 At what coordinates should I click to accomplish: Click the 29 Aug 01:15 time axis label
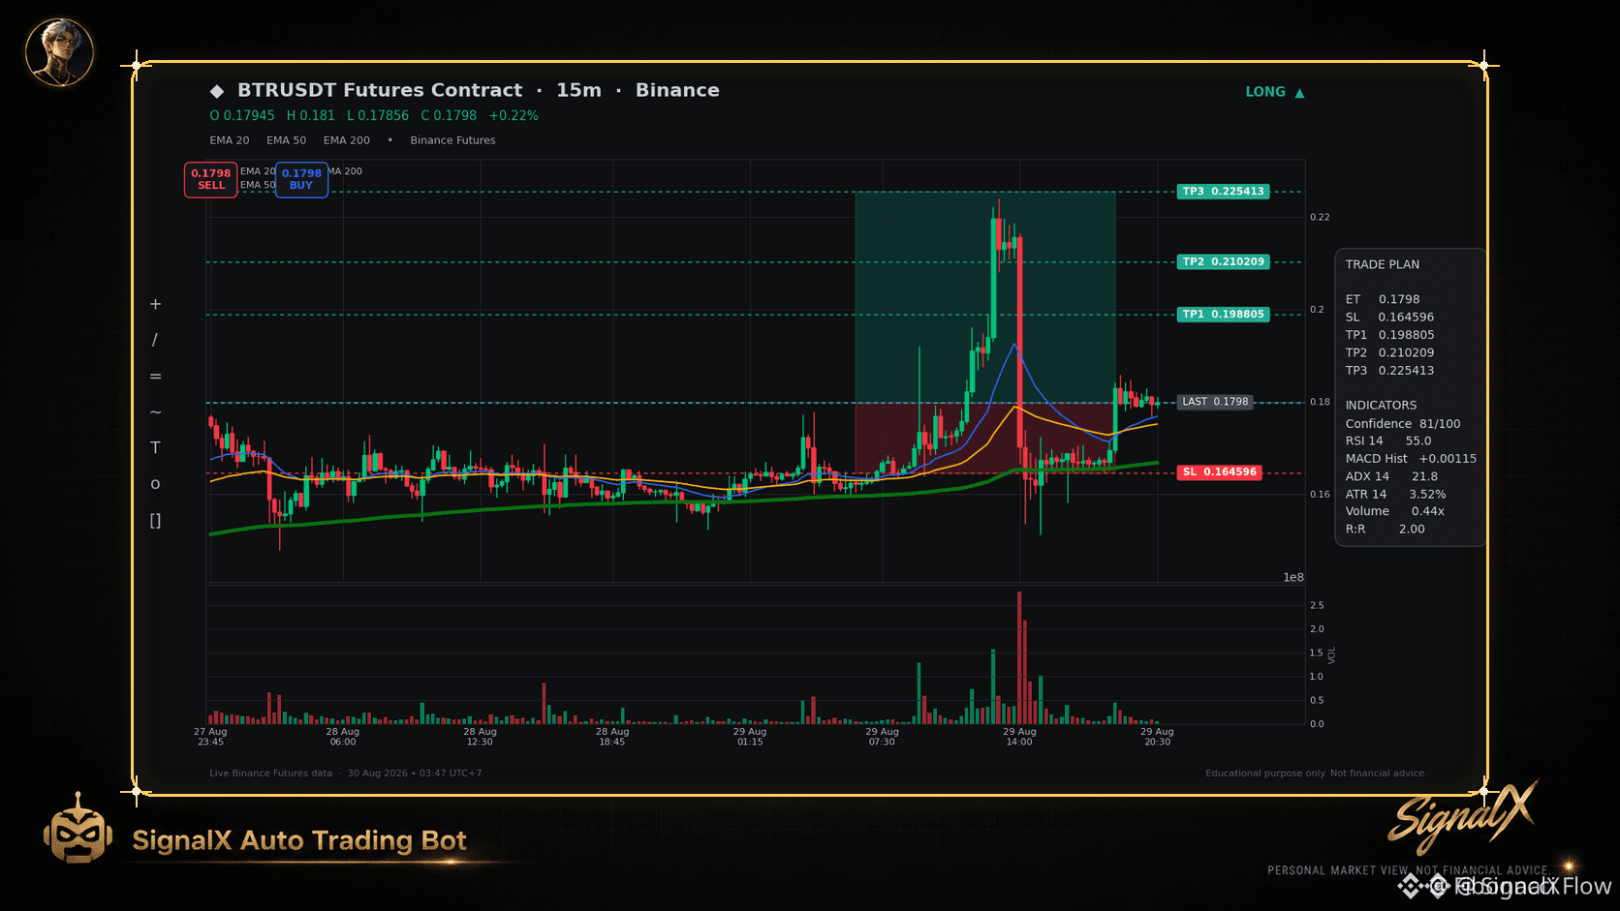(750, 737)
